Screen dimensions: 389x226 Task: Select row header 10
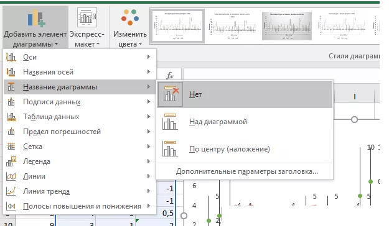coord(8,224)
